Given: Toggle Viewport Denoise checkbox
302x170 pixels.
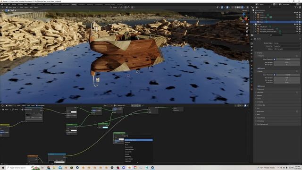Looking at the screenshot, I should [259, 68].
